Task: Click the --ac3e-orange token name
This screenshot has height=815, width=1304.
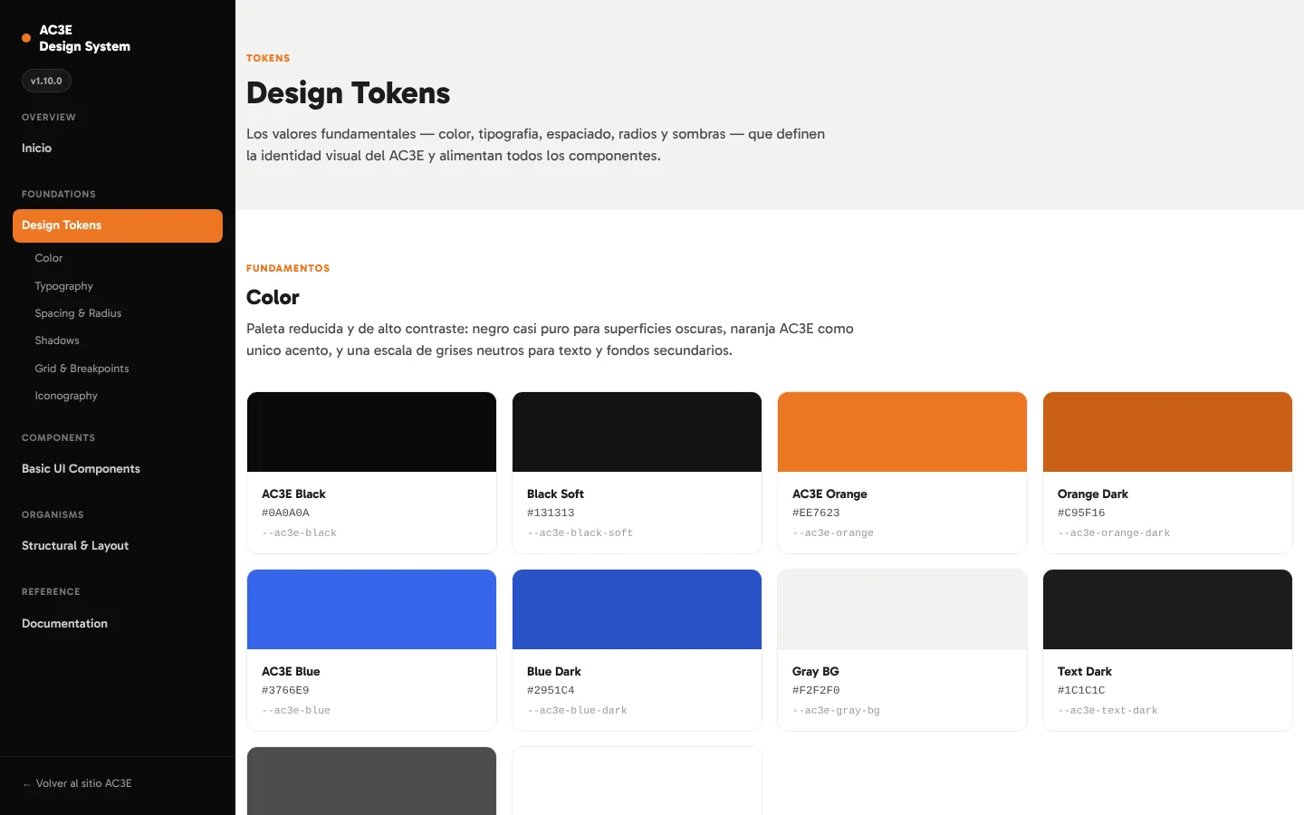Action: [833, 532]
